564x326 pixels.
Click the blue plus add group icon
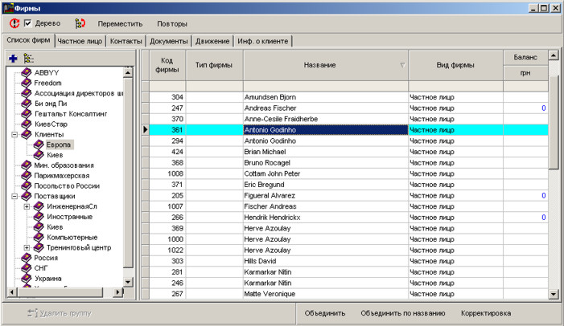(13, 59)
